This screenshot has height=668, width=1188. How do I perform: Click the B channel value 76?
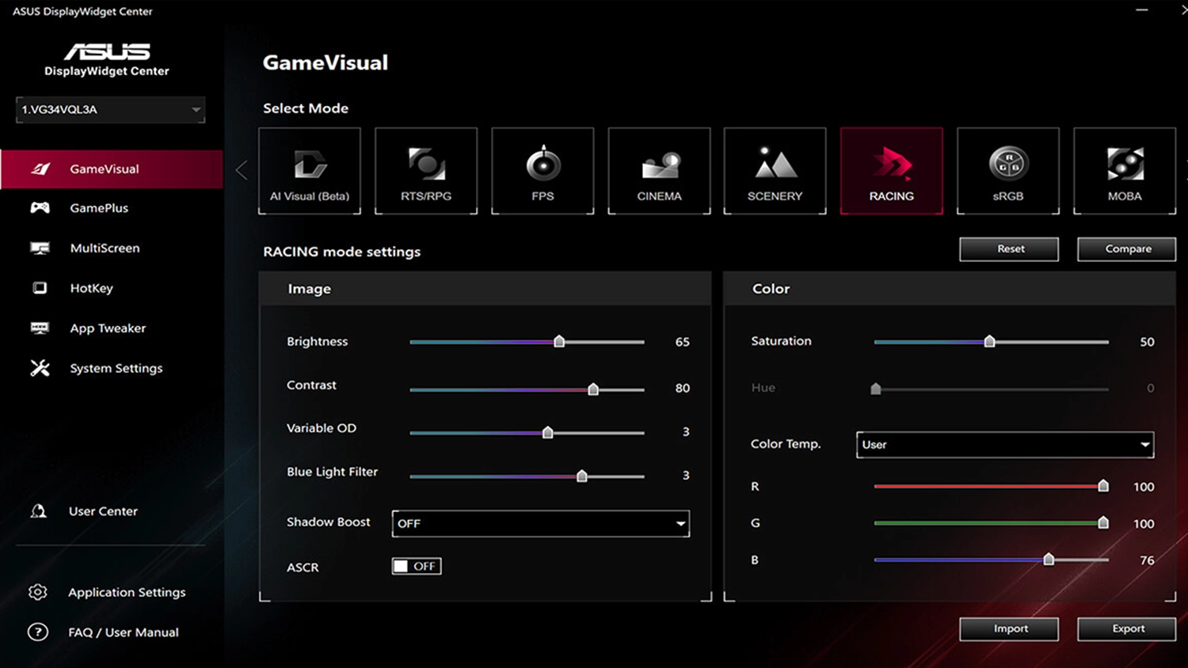point(1147,560)
